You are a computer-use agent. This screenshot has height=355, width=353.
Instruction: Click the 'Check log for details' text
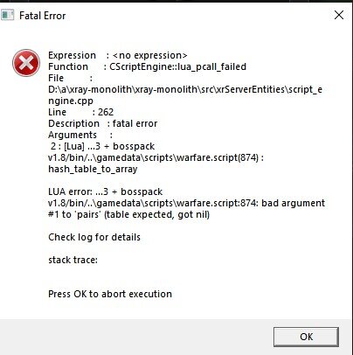[x=94, y=237]
